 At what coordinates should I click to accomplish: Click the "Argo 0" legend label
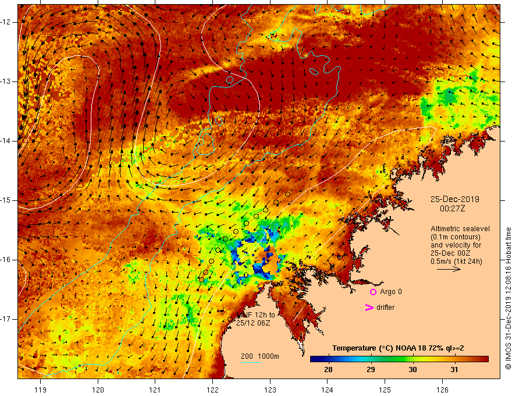click(391, 292)
